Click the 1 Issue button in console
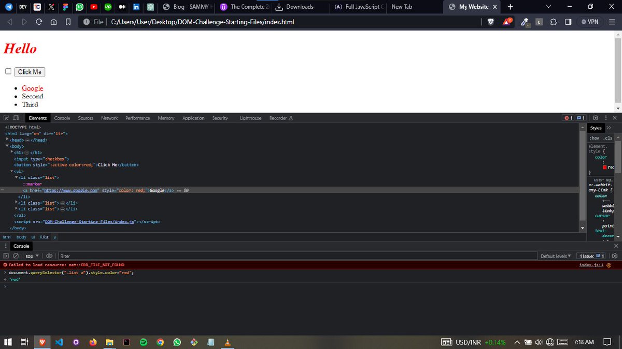This screenshot has height=349, width=622. point(591,256)
